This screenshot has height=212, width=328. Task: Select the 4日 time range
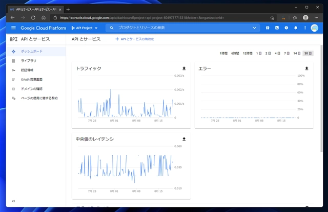coord(277,53)
